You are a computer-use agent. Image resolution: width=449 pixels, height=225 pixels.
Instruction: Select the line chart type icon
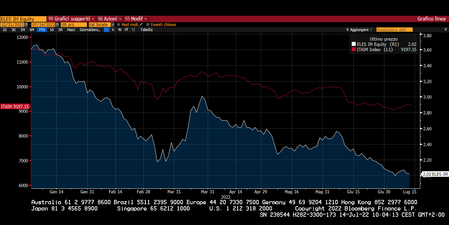107,30
